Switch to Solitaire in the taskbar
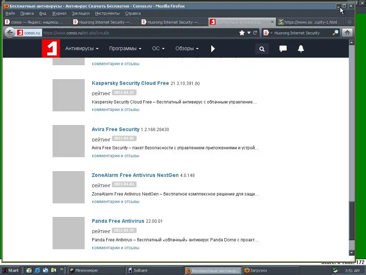The image size is (366, 275). click(155, 270)
